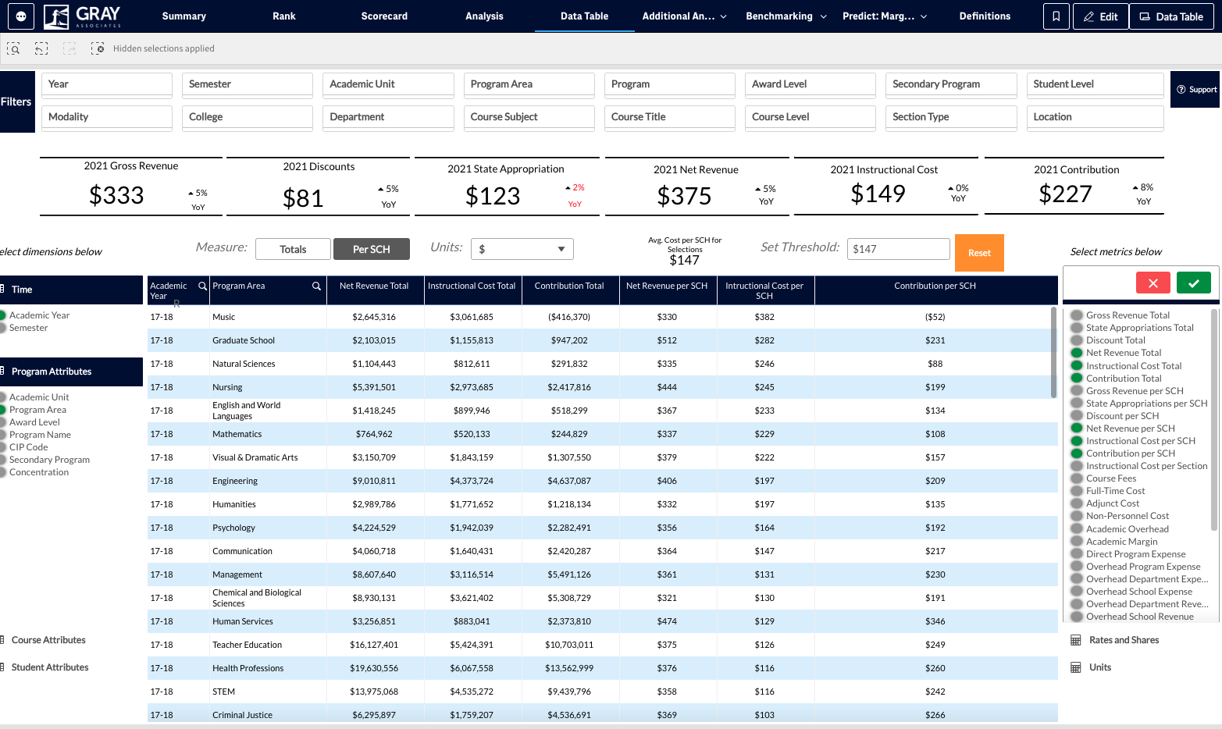Expand Course Attributes section icon
The height and width of the screenshot is (729, 1222).
[2, 640]
